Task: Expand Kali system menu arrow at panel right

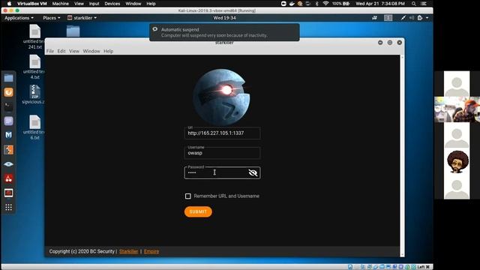Action: tap(427, 18)
